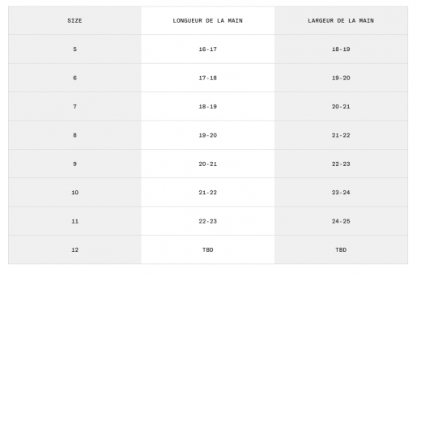The height and width of the screenshot is (421, 421).
Task: Select size 10 row label
Action: point(74,193)
